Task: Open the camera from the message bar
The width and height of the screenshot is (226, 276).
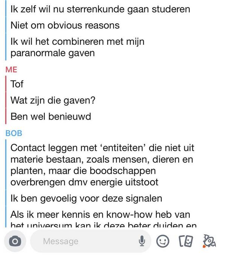Action: point(15,241)
